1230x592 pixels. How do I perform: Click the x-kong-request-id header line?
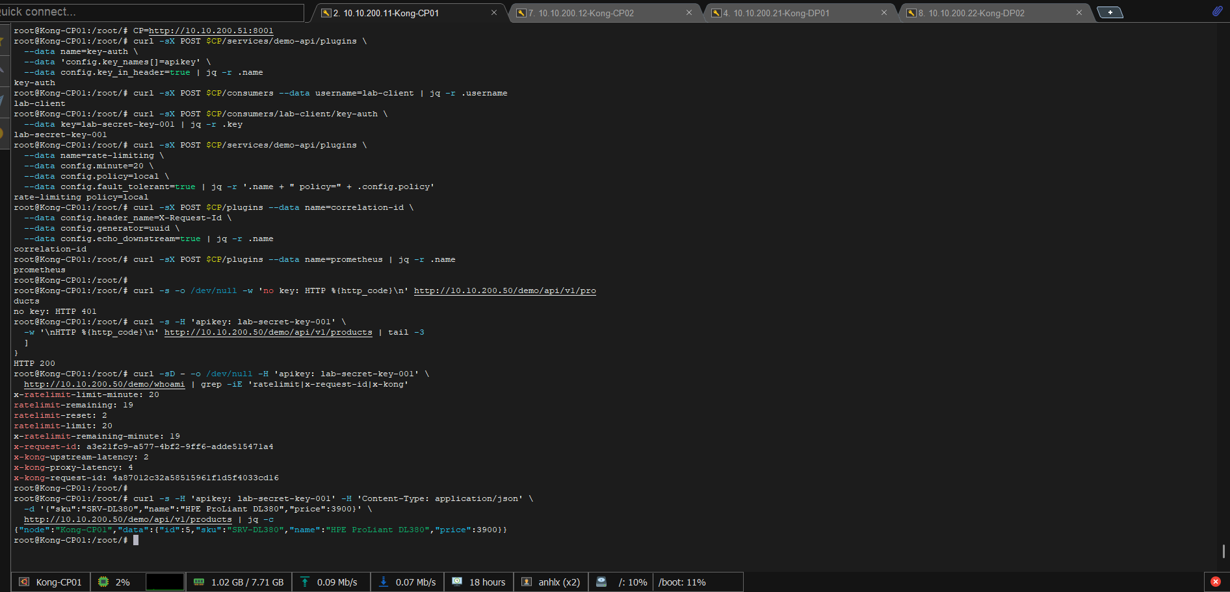pos(146,478)
